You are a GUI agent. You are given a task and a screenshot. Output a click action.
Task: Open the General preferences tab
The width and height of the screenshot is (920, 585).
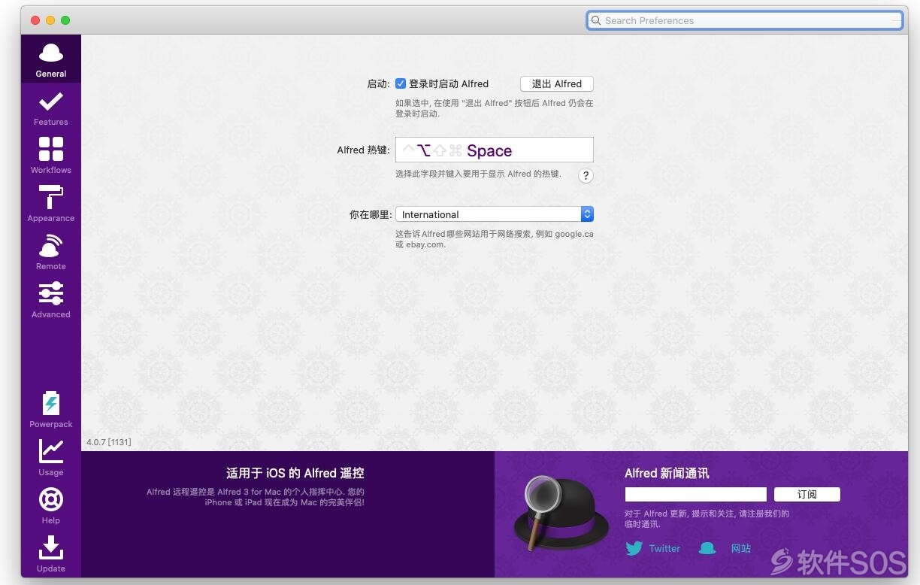[51, 60]
